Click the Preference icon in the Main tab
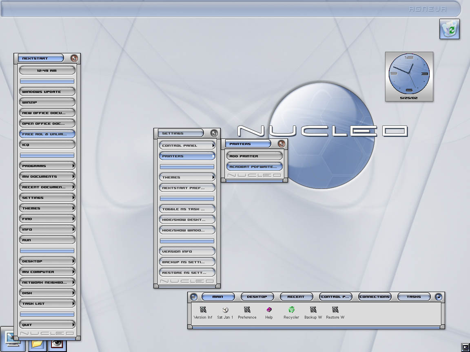The height and width of the screenshot is (352, 470). pos(247,310)
